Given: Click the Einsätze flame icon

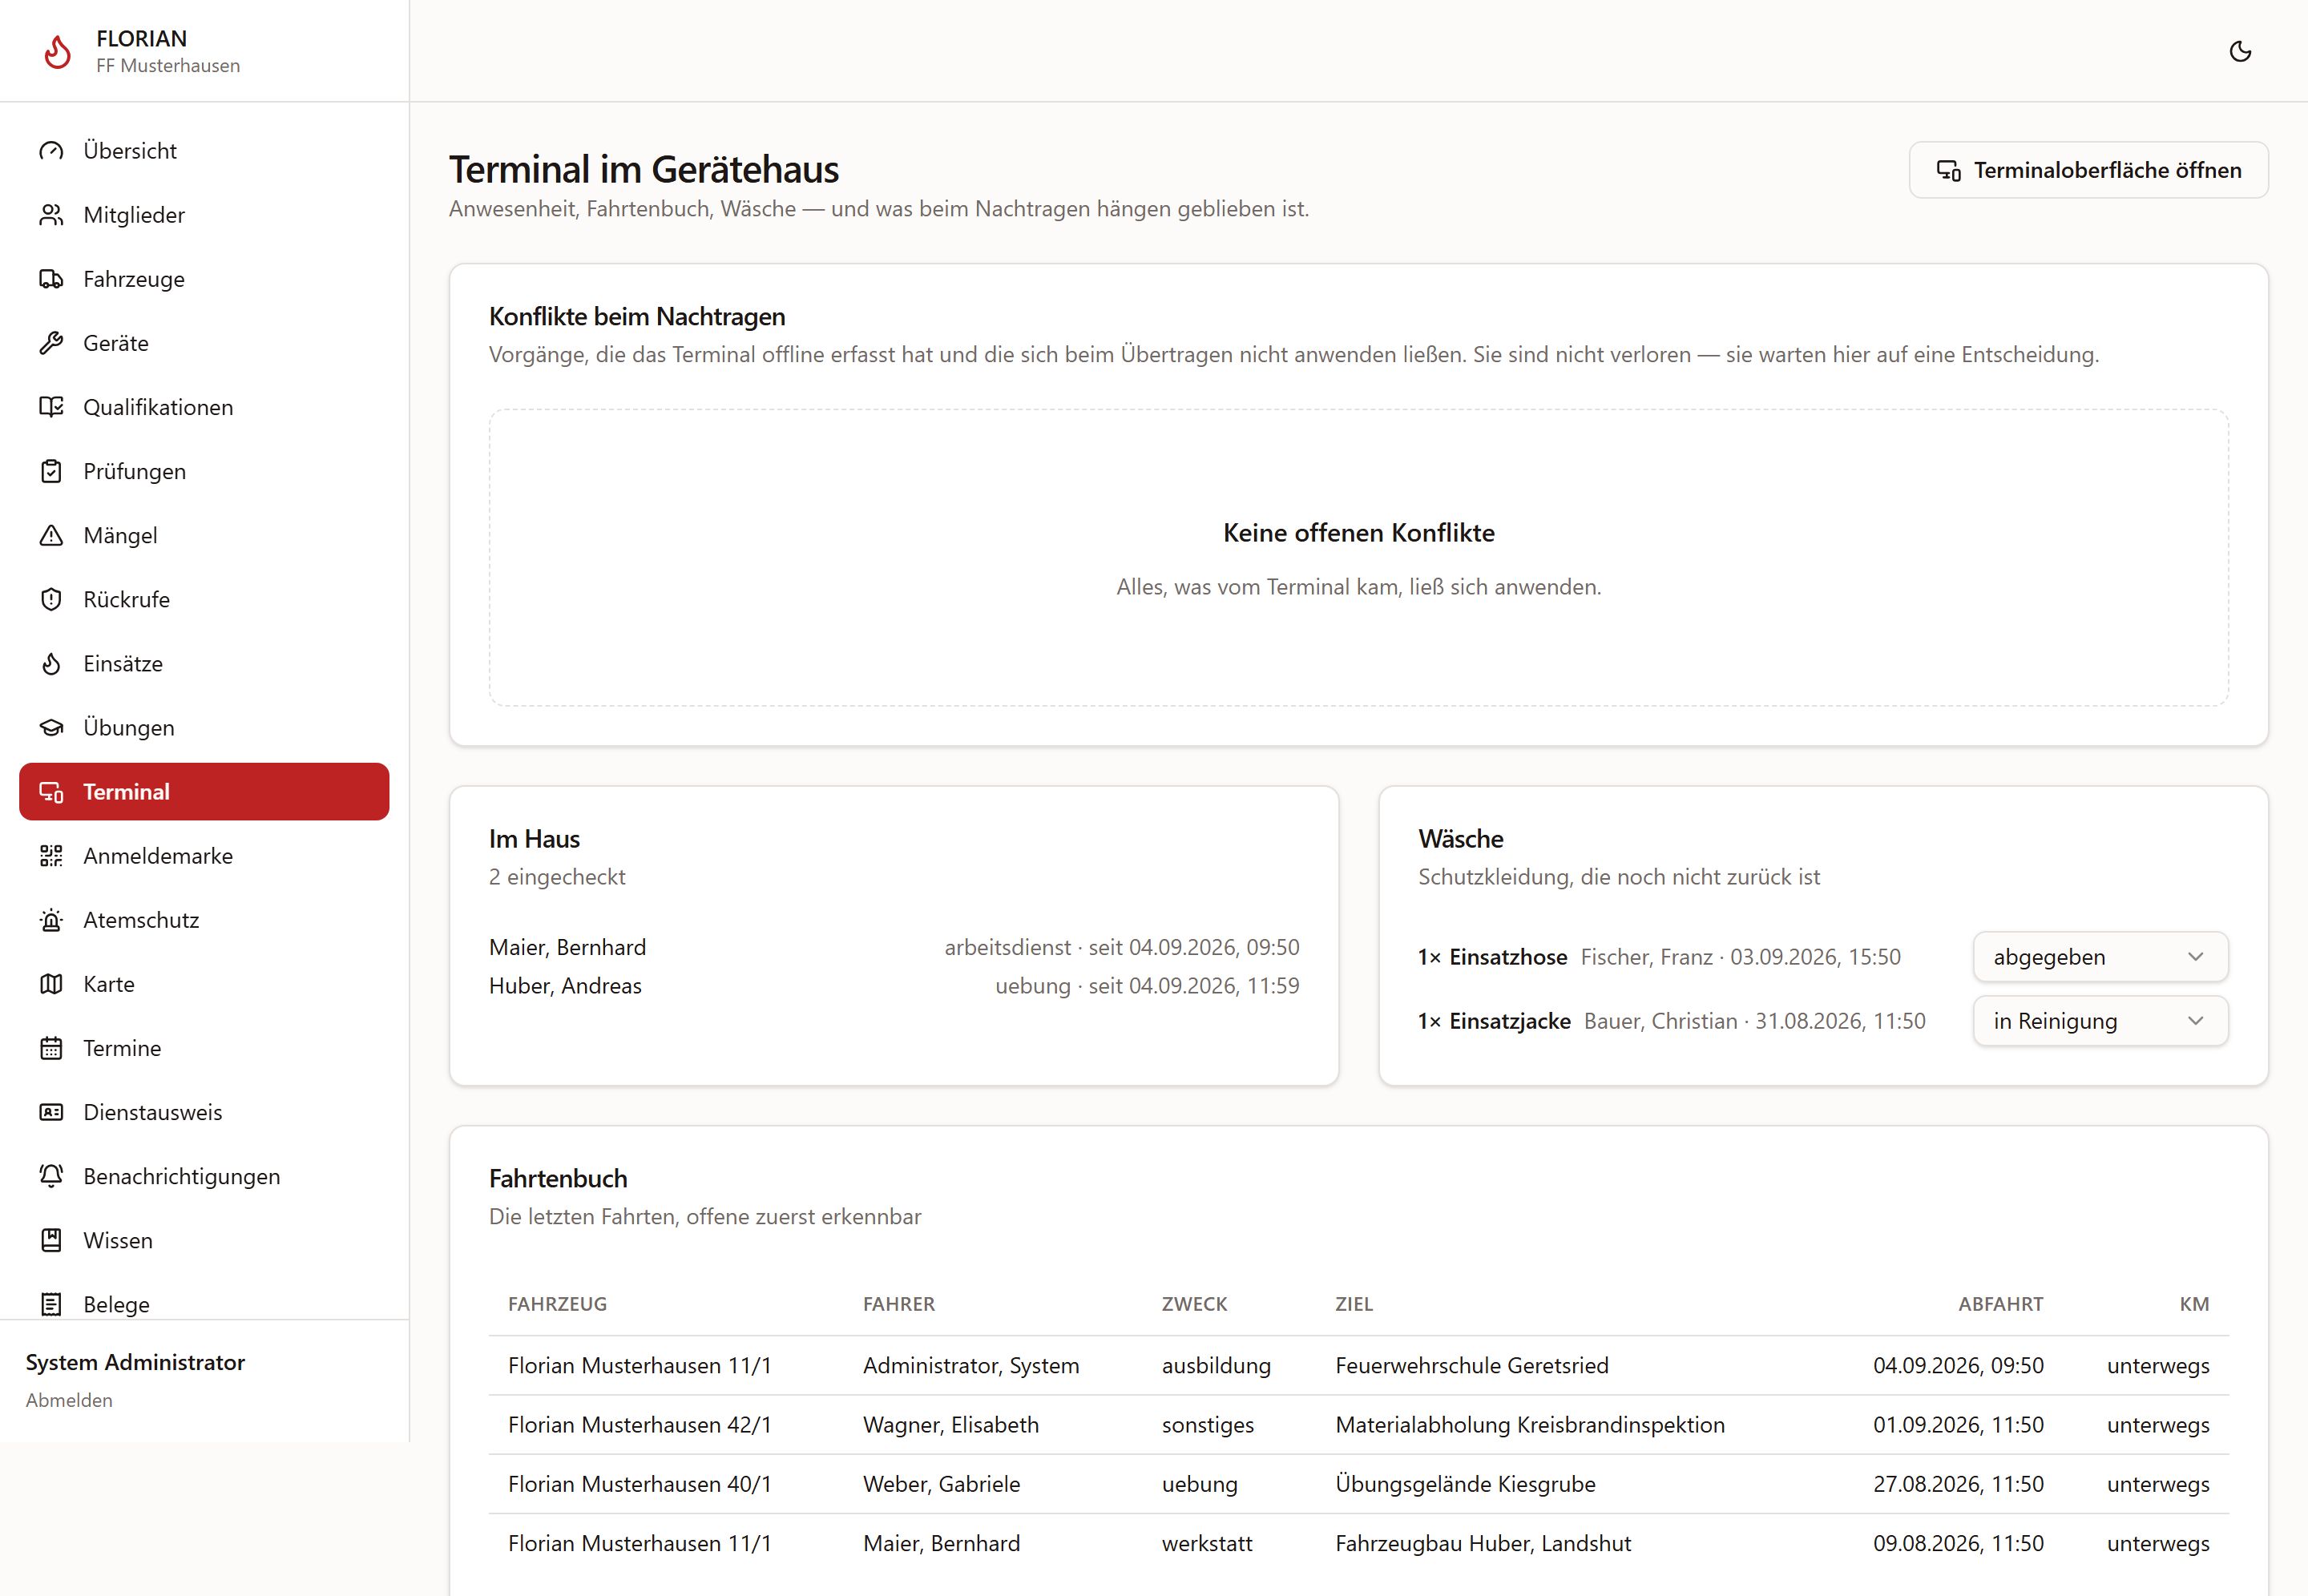Looking at the screenshot, I should pos(51,663).
